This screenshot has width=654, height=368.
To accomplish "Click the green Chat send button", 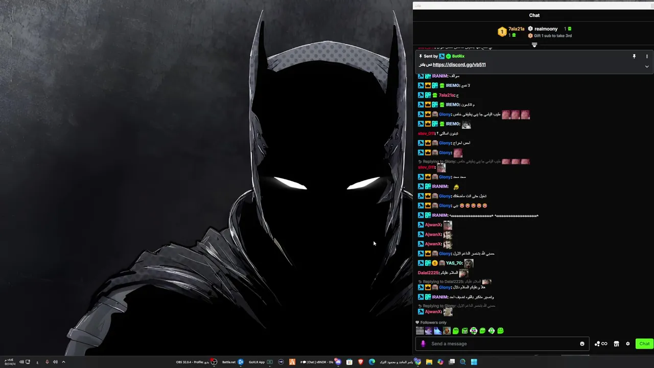I will click(644, 343).
